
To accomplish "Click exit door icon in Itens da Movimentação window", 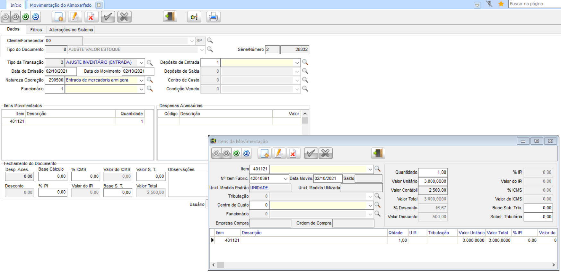I will click(x=378, y=153).
